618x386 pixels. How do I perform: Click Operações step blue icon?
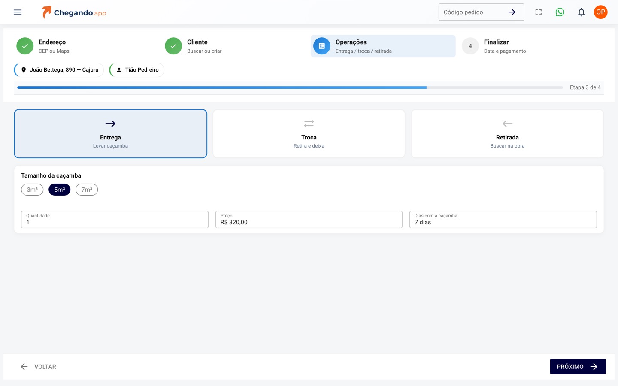pyautogui.click(x=322, y=46)
